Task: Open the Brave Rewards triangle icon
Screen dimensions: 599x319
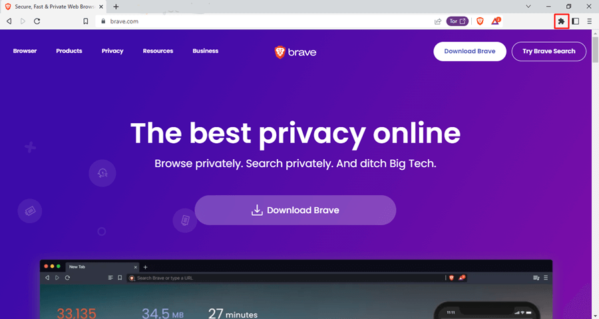Action: pos(495,21)
